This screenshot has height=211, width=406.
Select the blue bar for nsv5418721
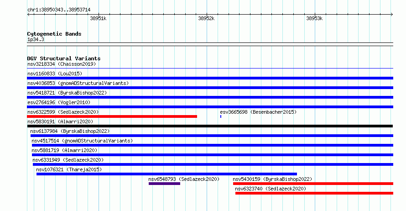[210, 97]
